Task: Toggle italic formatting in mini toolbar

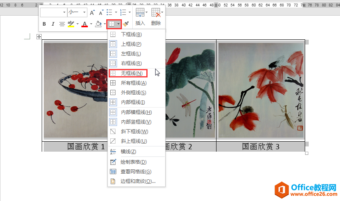Action: coord(53,24)
